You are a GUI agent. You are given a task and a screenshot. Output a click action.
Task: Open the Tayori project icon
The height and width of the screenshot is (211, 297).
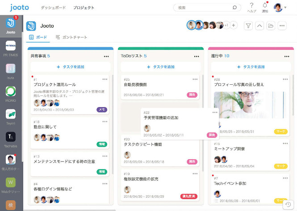[11, 114]
